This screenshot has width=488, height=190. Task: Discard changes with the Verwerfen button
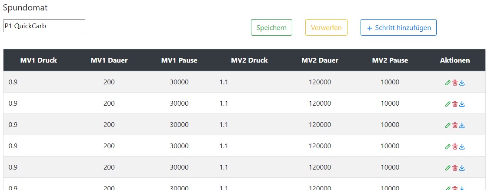326,27
